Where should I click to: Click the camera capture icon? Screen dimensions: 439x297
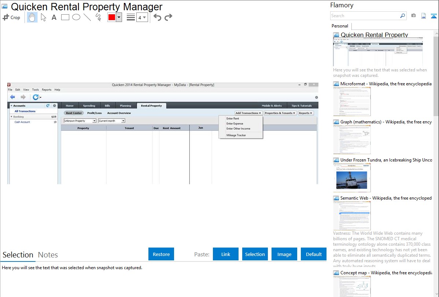413,16
